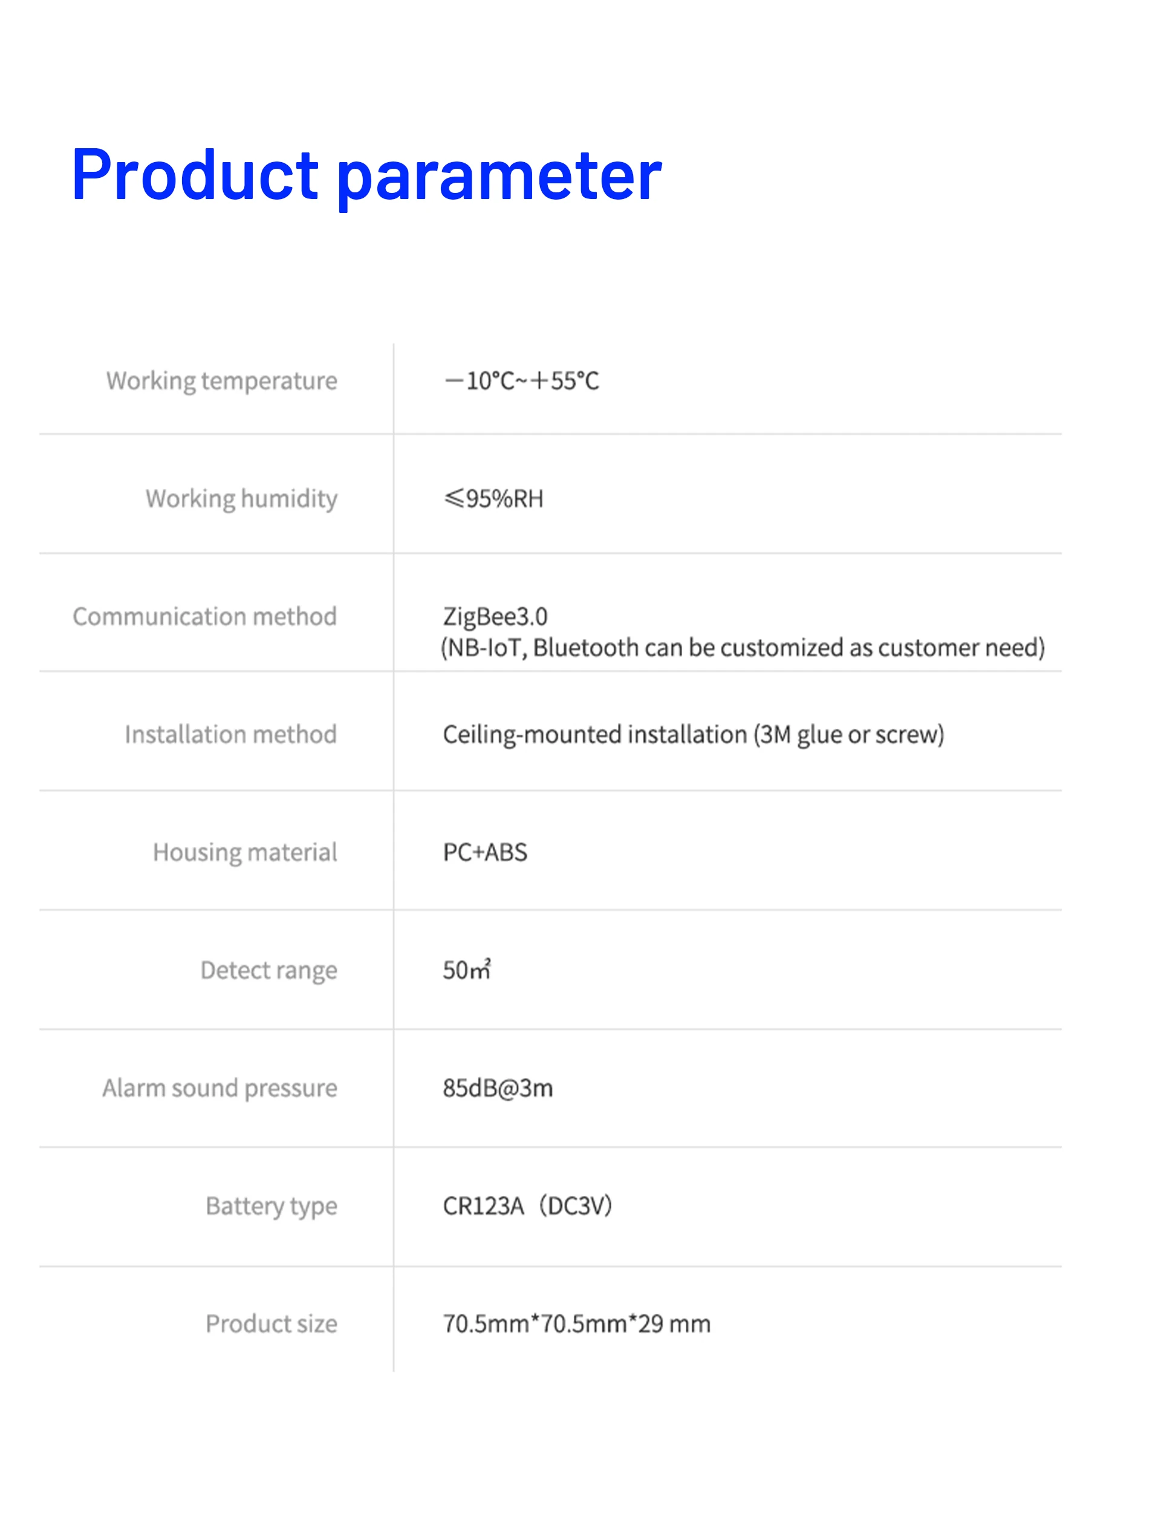
Task: Click the PC+ABS material value
Action: click(x=485, y=852)
